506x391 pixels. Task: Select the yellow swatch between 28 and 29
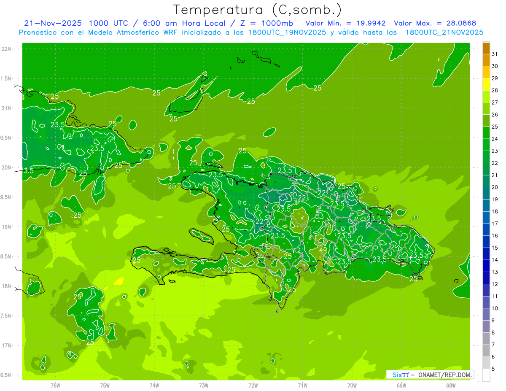click(486, 84)
